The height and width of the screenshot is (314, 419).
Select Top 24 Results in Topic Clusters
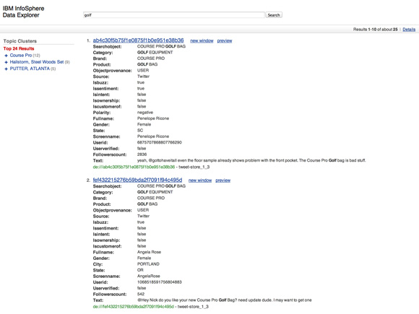point(19,48)
